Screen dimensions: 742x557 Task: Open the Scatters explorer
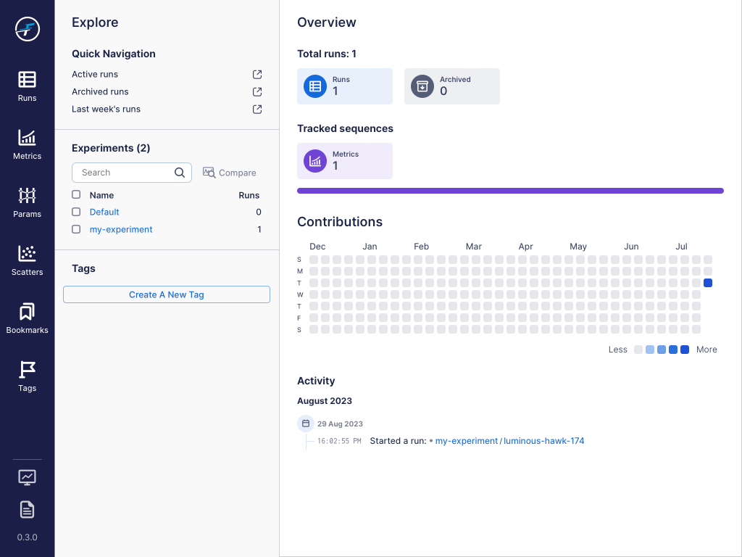27,258
